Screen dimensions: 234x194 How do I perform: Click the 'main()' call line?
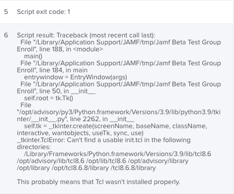(33, 56)
